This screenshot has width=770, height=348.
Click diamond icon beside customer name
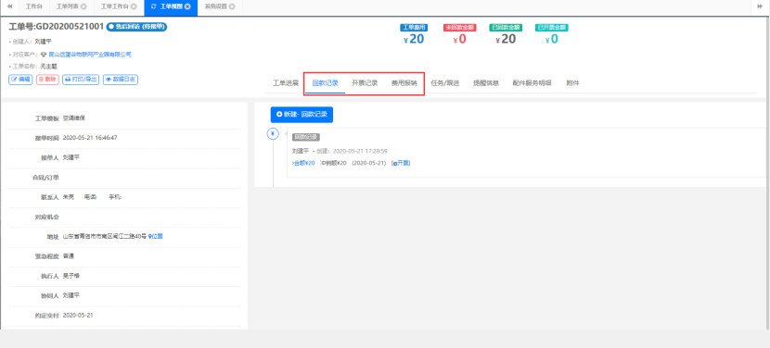pyautogui.click(x=44, y=55)
